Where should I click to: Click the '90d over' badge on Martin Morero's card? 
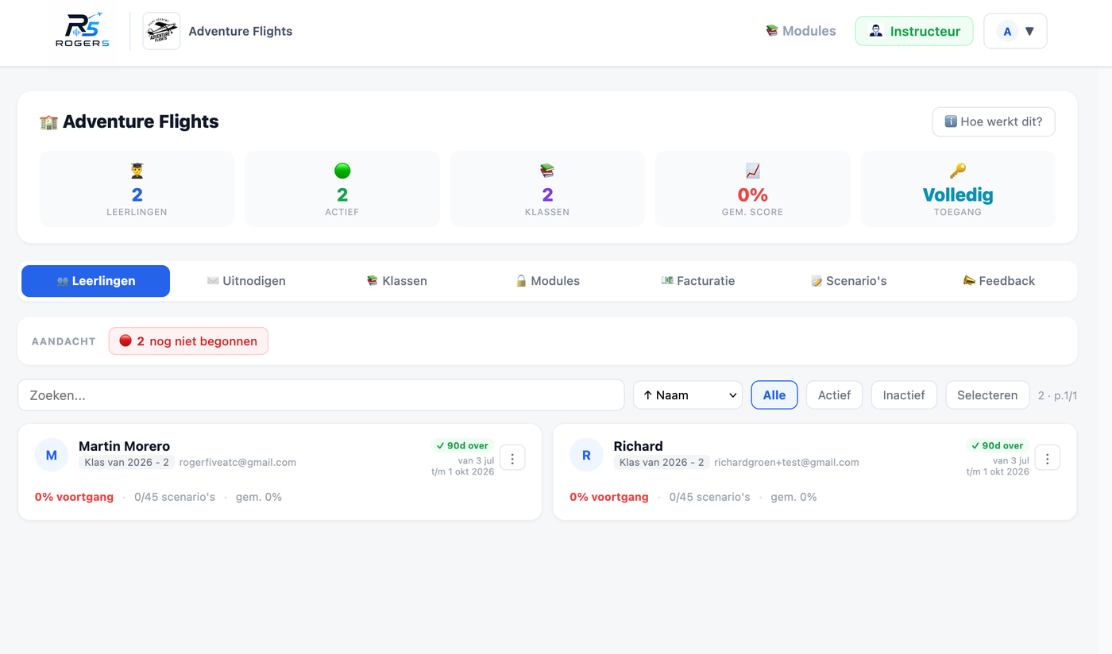(x=462, y=445)
